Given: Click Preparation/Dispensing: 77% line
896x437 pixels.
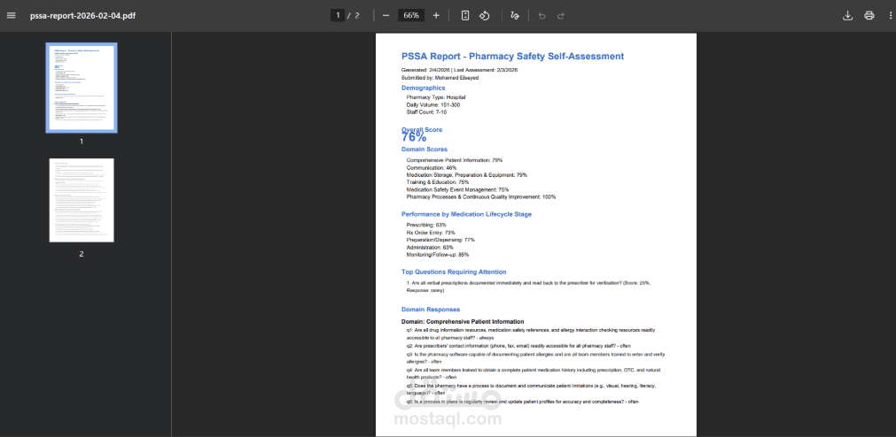Looking at the screenshot, I should pos(440,241).
